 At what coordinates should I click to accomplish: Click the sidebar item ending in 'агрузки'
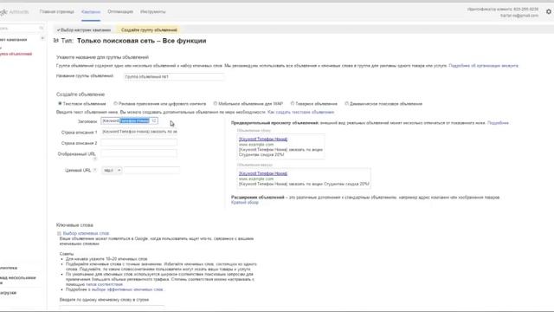(8, 293)
